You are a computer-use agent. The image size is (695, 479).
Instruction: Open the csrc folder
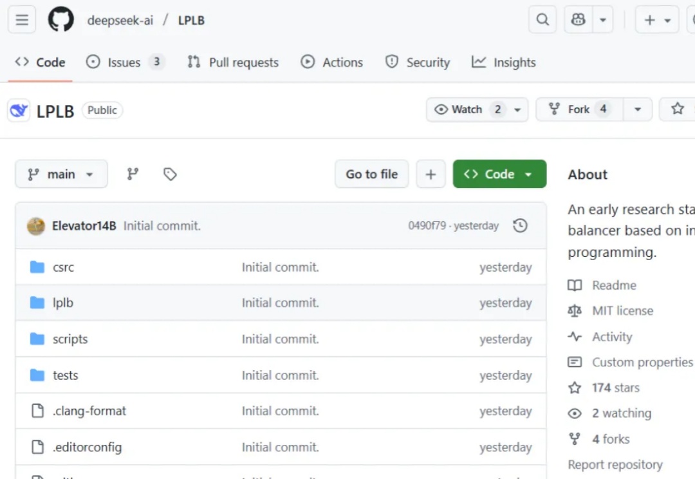point(63,267)
